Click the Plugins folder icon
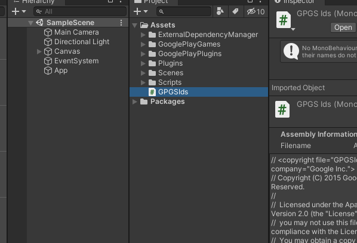 [152, 63]
